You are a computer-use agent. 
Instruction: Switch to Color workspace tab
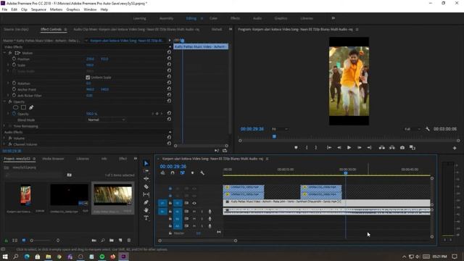(x=213, y=18)
